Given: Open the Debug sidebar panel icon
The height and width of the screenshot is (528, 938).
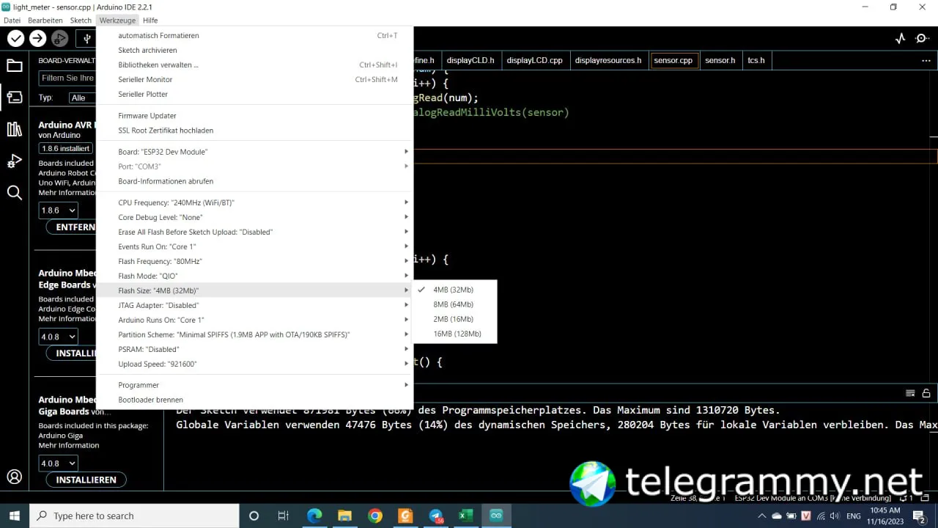Looking at the screenshot, I should click(x=14, y=161).
